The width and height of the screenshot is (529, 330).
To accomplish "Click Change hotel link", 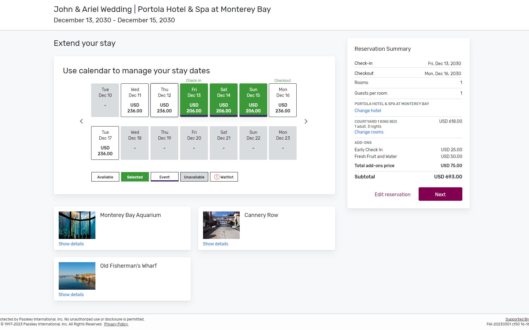I will 368,111.
